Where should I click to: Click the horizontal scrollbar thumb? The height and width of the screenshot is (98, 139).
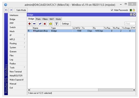coord(64,90)
